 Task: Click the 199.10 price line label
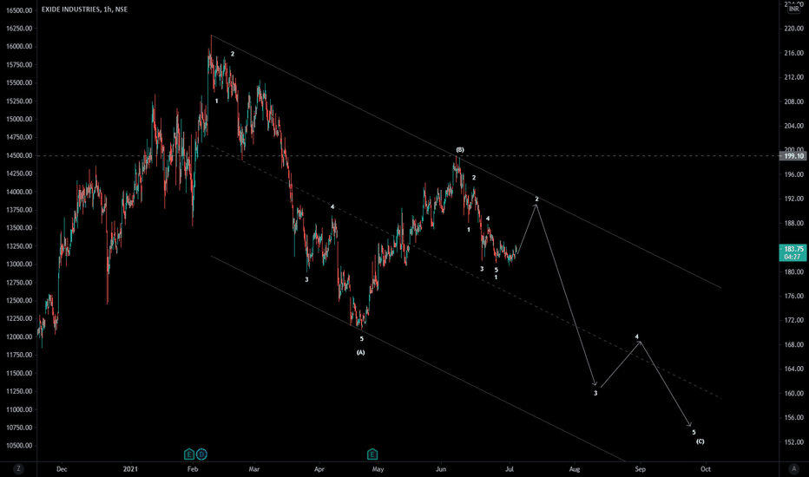tap(793, 156)
